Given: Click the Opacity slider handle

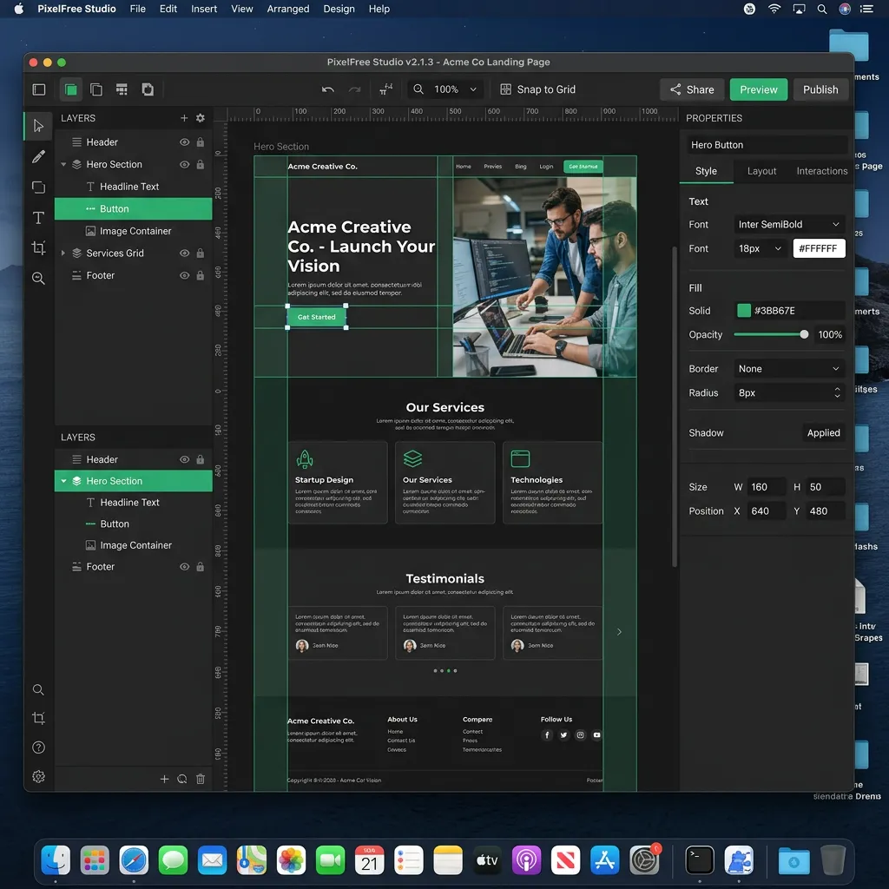Looking at the screenshot, I should (x=803, y=335).
